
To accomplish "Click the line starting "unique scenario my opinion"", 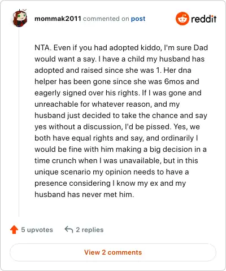I will click(112, 172).
